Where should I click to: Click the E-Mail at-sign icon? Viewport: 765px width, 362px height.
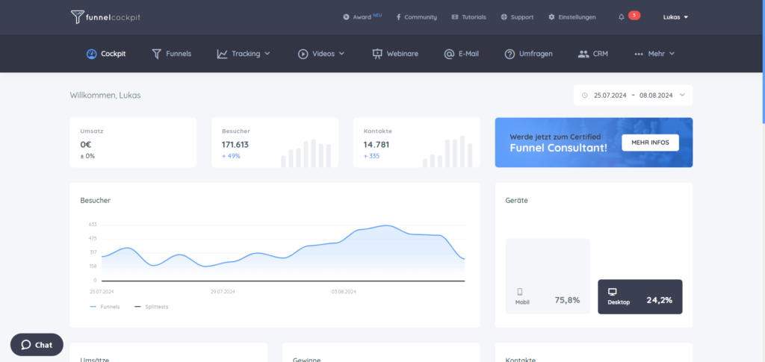[x=449, y=54]
